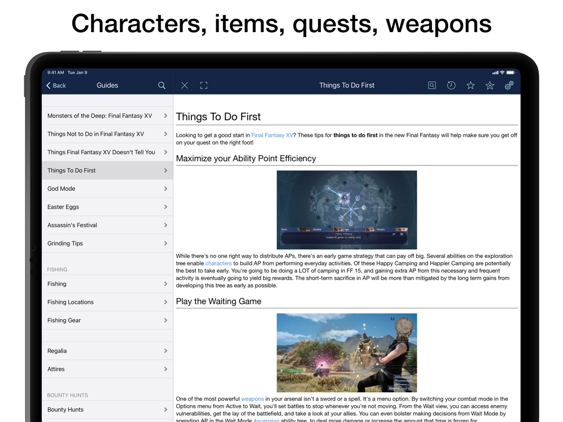Image resolution: width=563 pixels, height=422 pixels.
Task: Click the FISHING section header
Action: coord(57,270)
